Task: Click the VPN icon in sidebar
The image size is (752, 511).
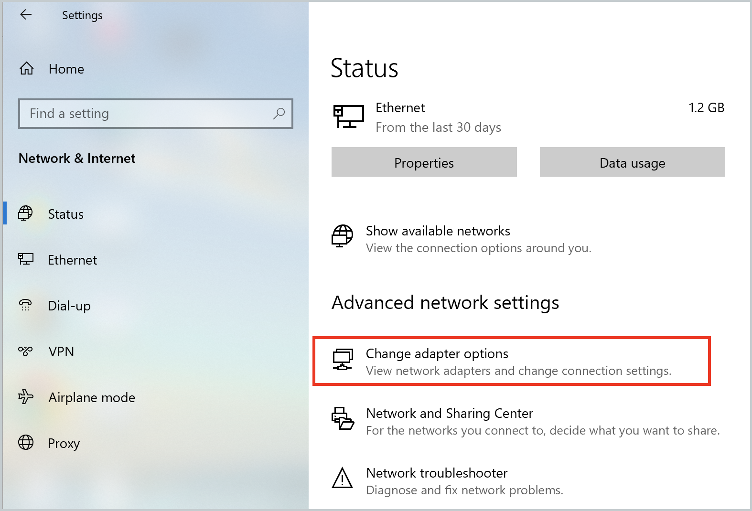Action: [x=25, y=351]
